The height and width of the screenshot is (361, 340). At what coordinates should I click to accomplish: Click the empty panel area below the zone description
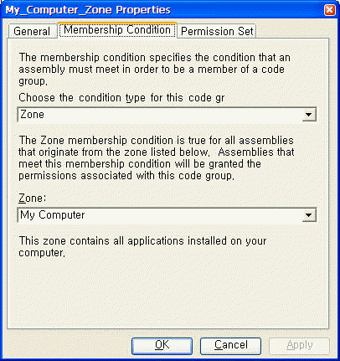(x=167, y=293)
